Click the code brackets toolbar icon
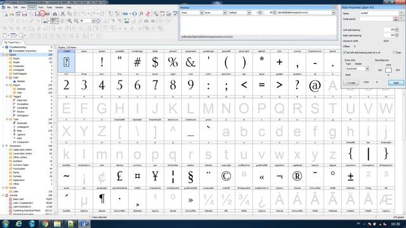Image resolution: width=406 pixels, height=228 pixels. click(x=134, y=13)
